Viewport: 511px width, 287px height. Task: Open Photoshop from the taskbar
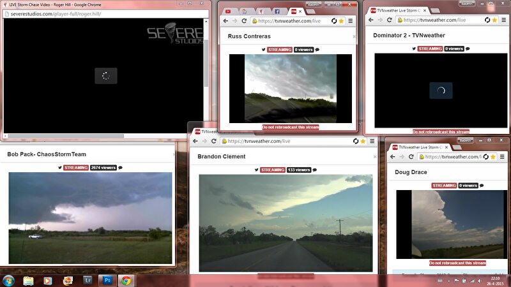107,281
